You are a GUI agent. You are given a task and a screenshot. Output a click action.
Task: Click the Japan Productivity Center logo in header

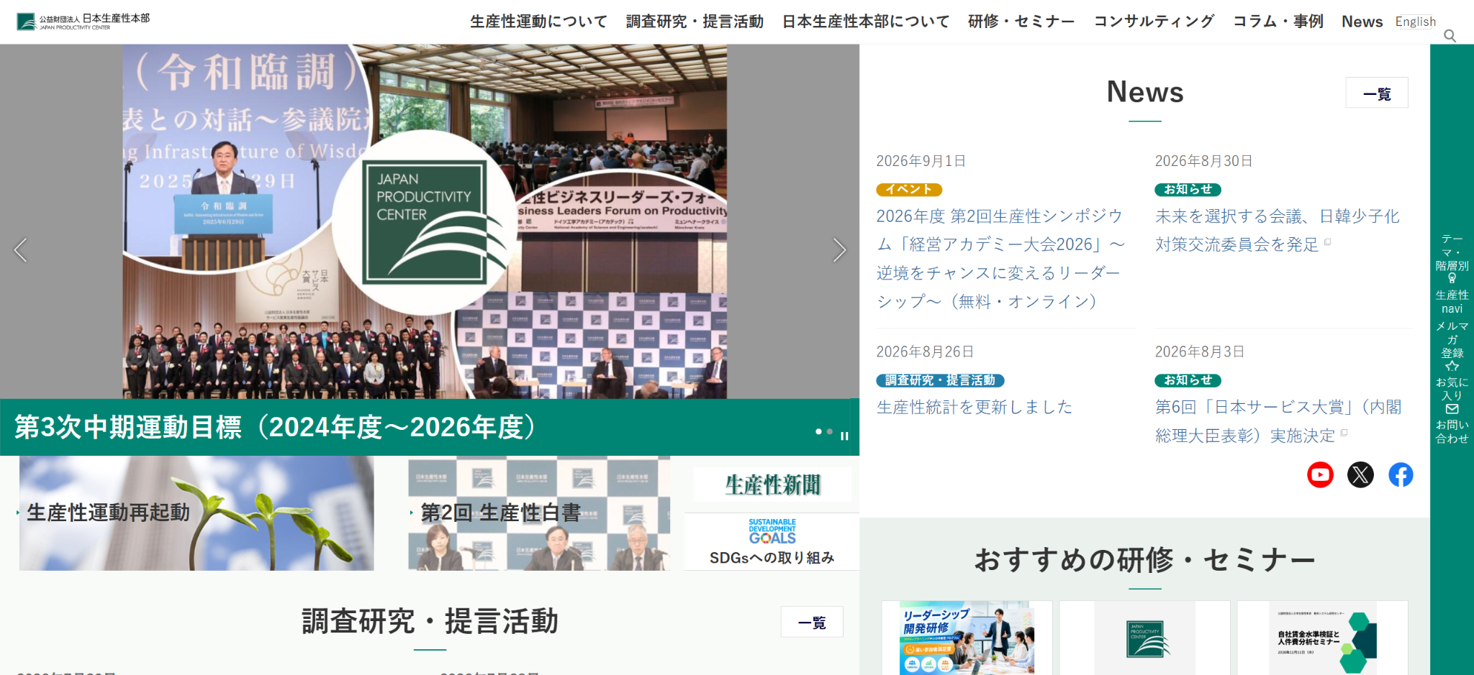(83, 22)
